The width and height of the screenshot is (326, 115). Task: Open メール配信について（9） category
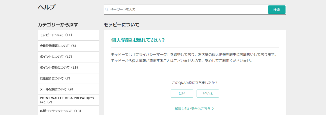point(68,89)
